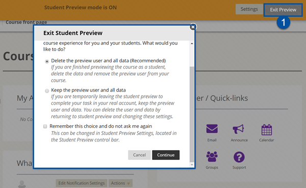Click the Calendar label text
The height and width of the screenshot is (188, 306).
coord(267,140)
